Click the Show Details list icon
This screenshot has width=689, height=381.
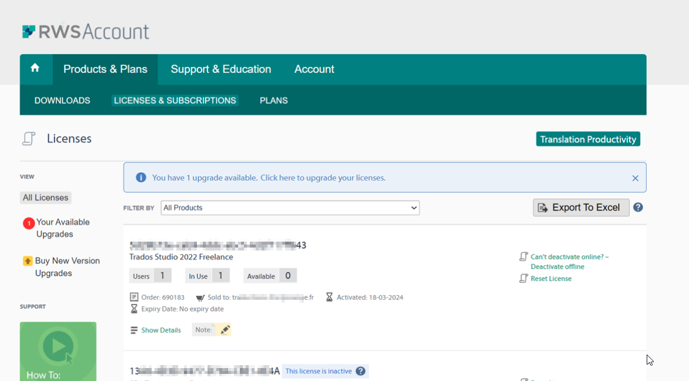pos(134,330)
